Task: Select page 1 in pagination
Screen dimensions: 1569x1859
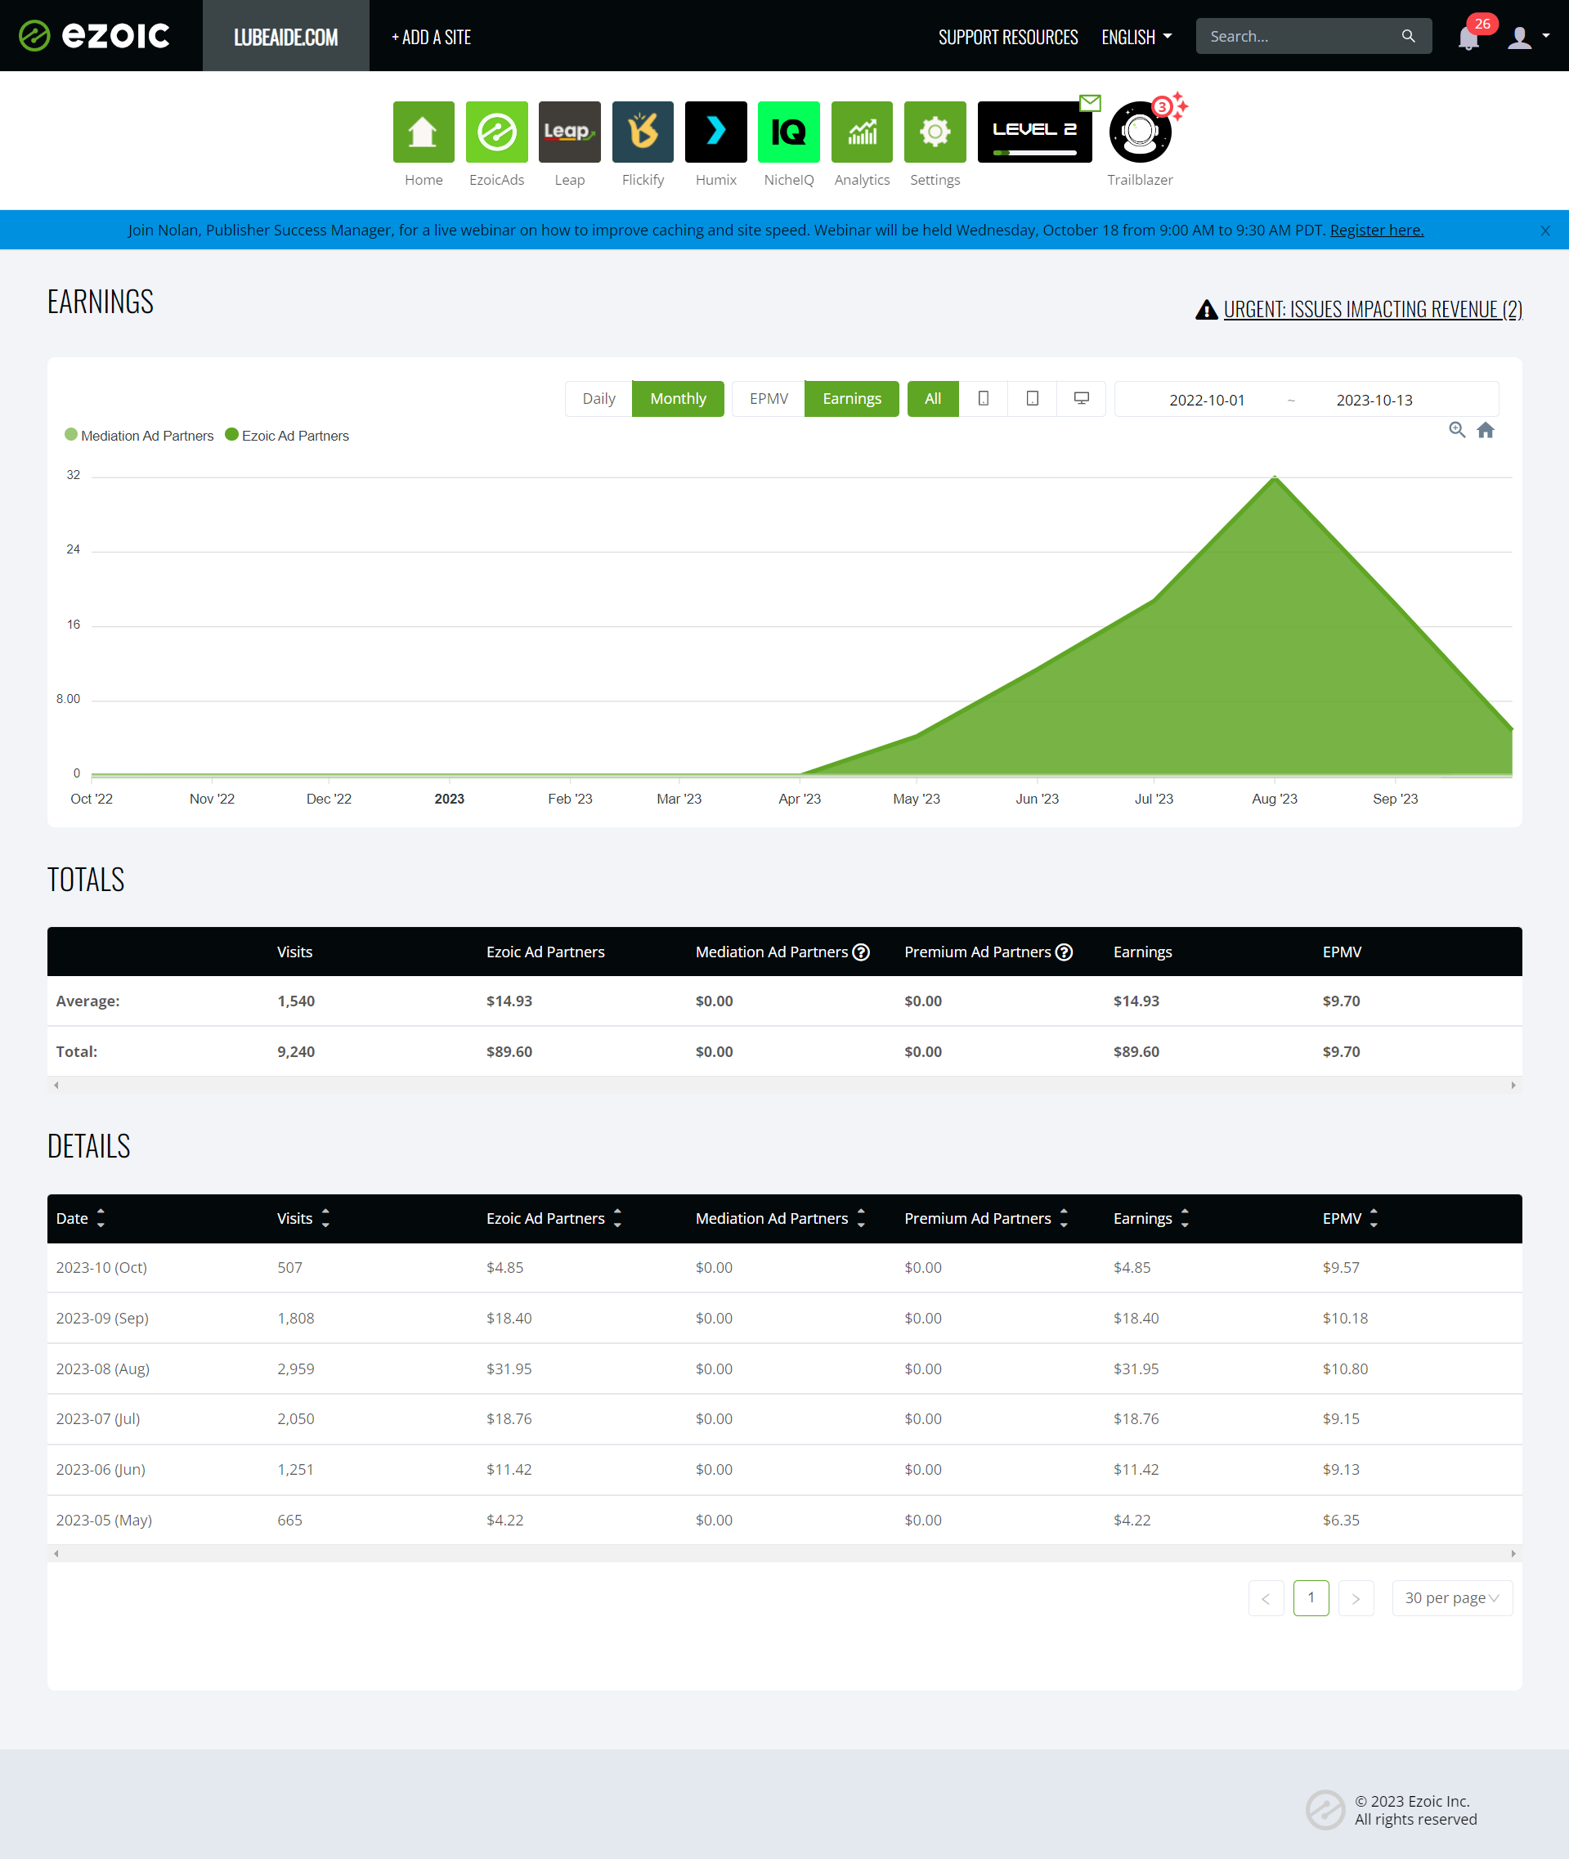Action: [1311, 1598]
